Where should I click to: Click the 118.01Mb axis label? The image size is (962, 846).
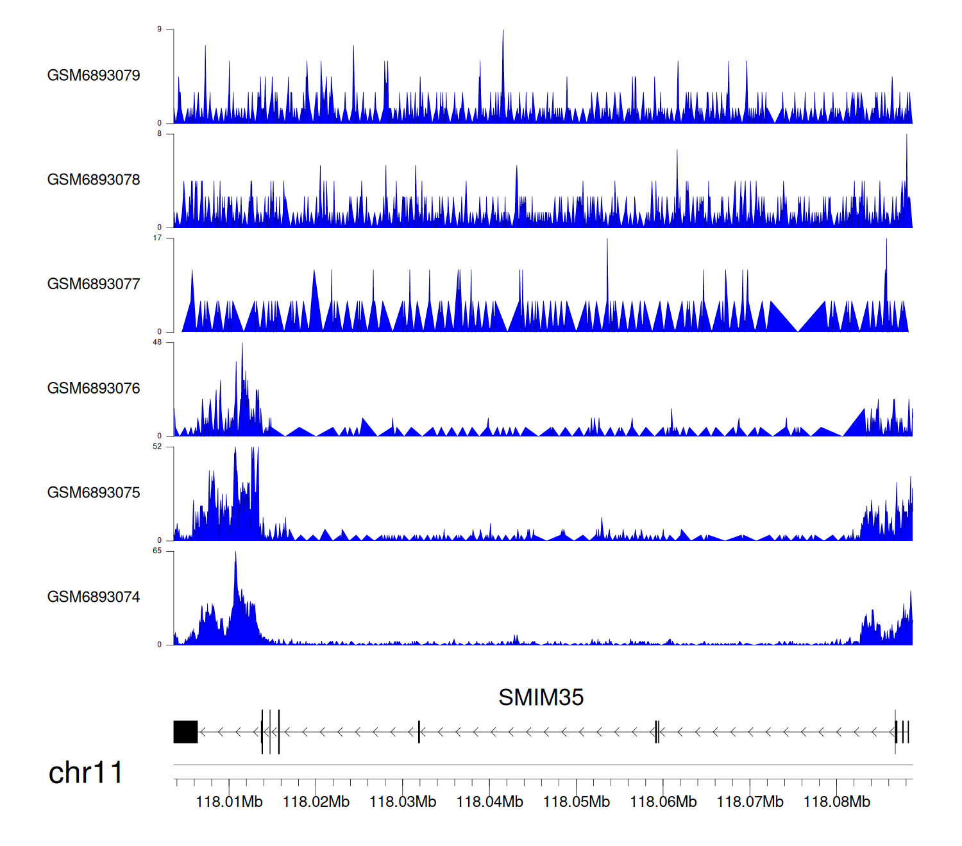[229, 802]
